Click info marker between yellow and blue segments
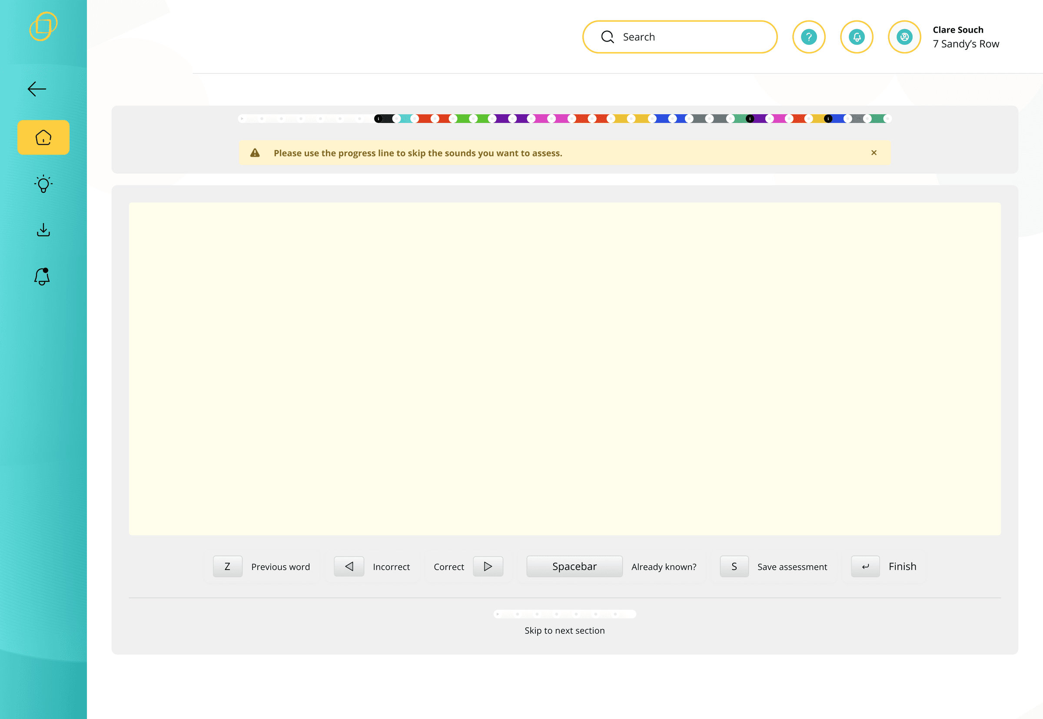This screenshot has height=719, width=1043. point(828,119)
